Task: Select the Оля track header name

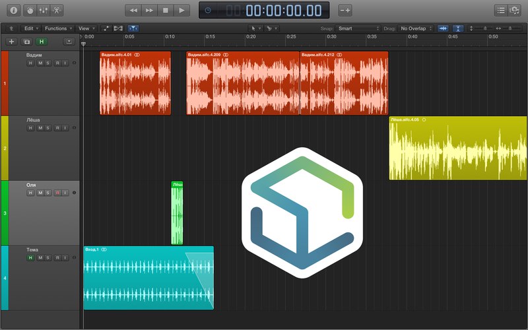Action: [31, 185]
